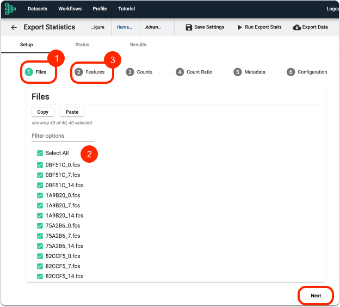
Task: Click the Export Statistics page title
Action: pyautogui.click(x=49, y=27)
